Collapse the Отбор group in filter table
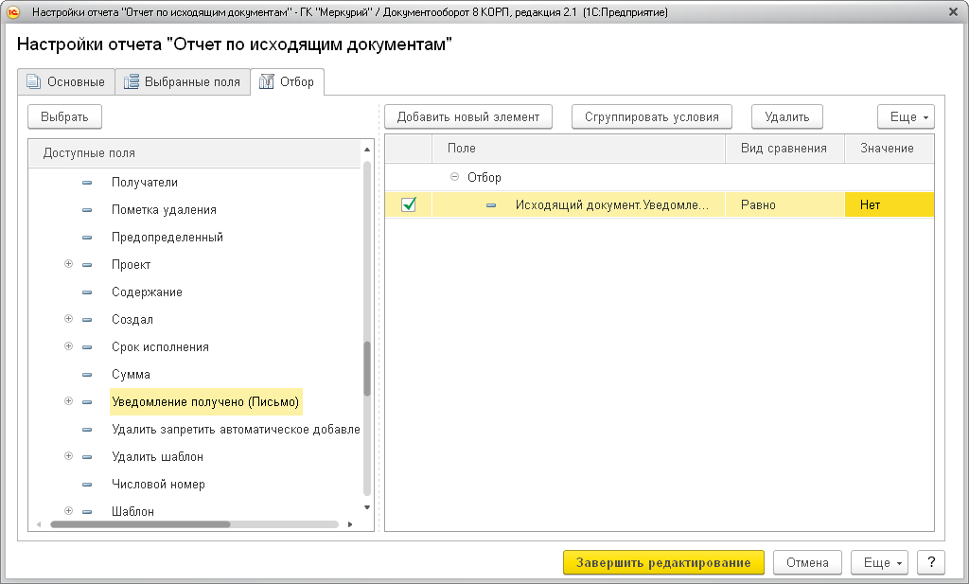 coord(455,177)
